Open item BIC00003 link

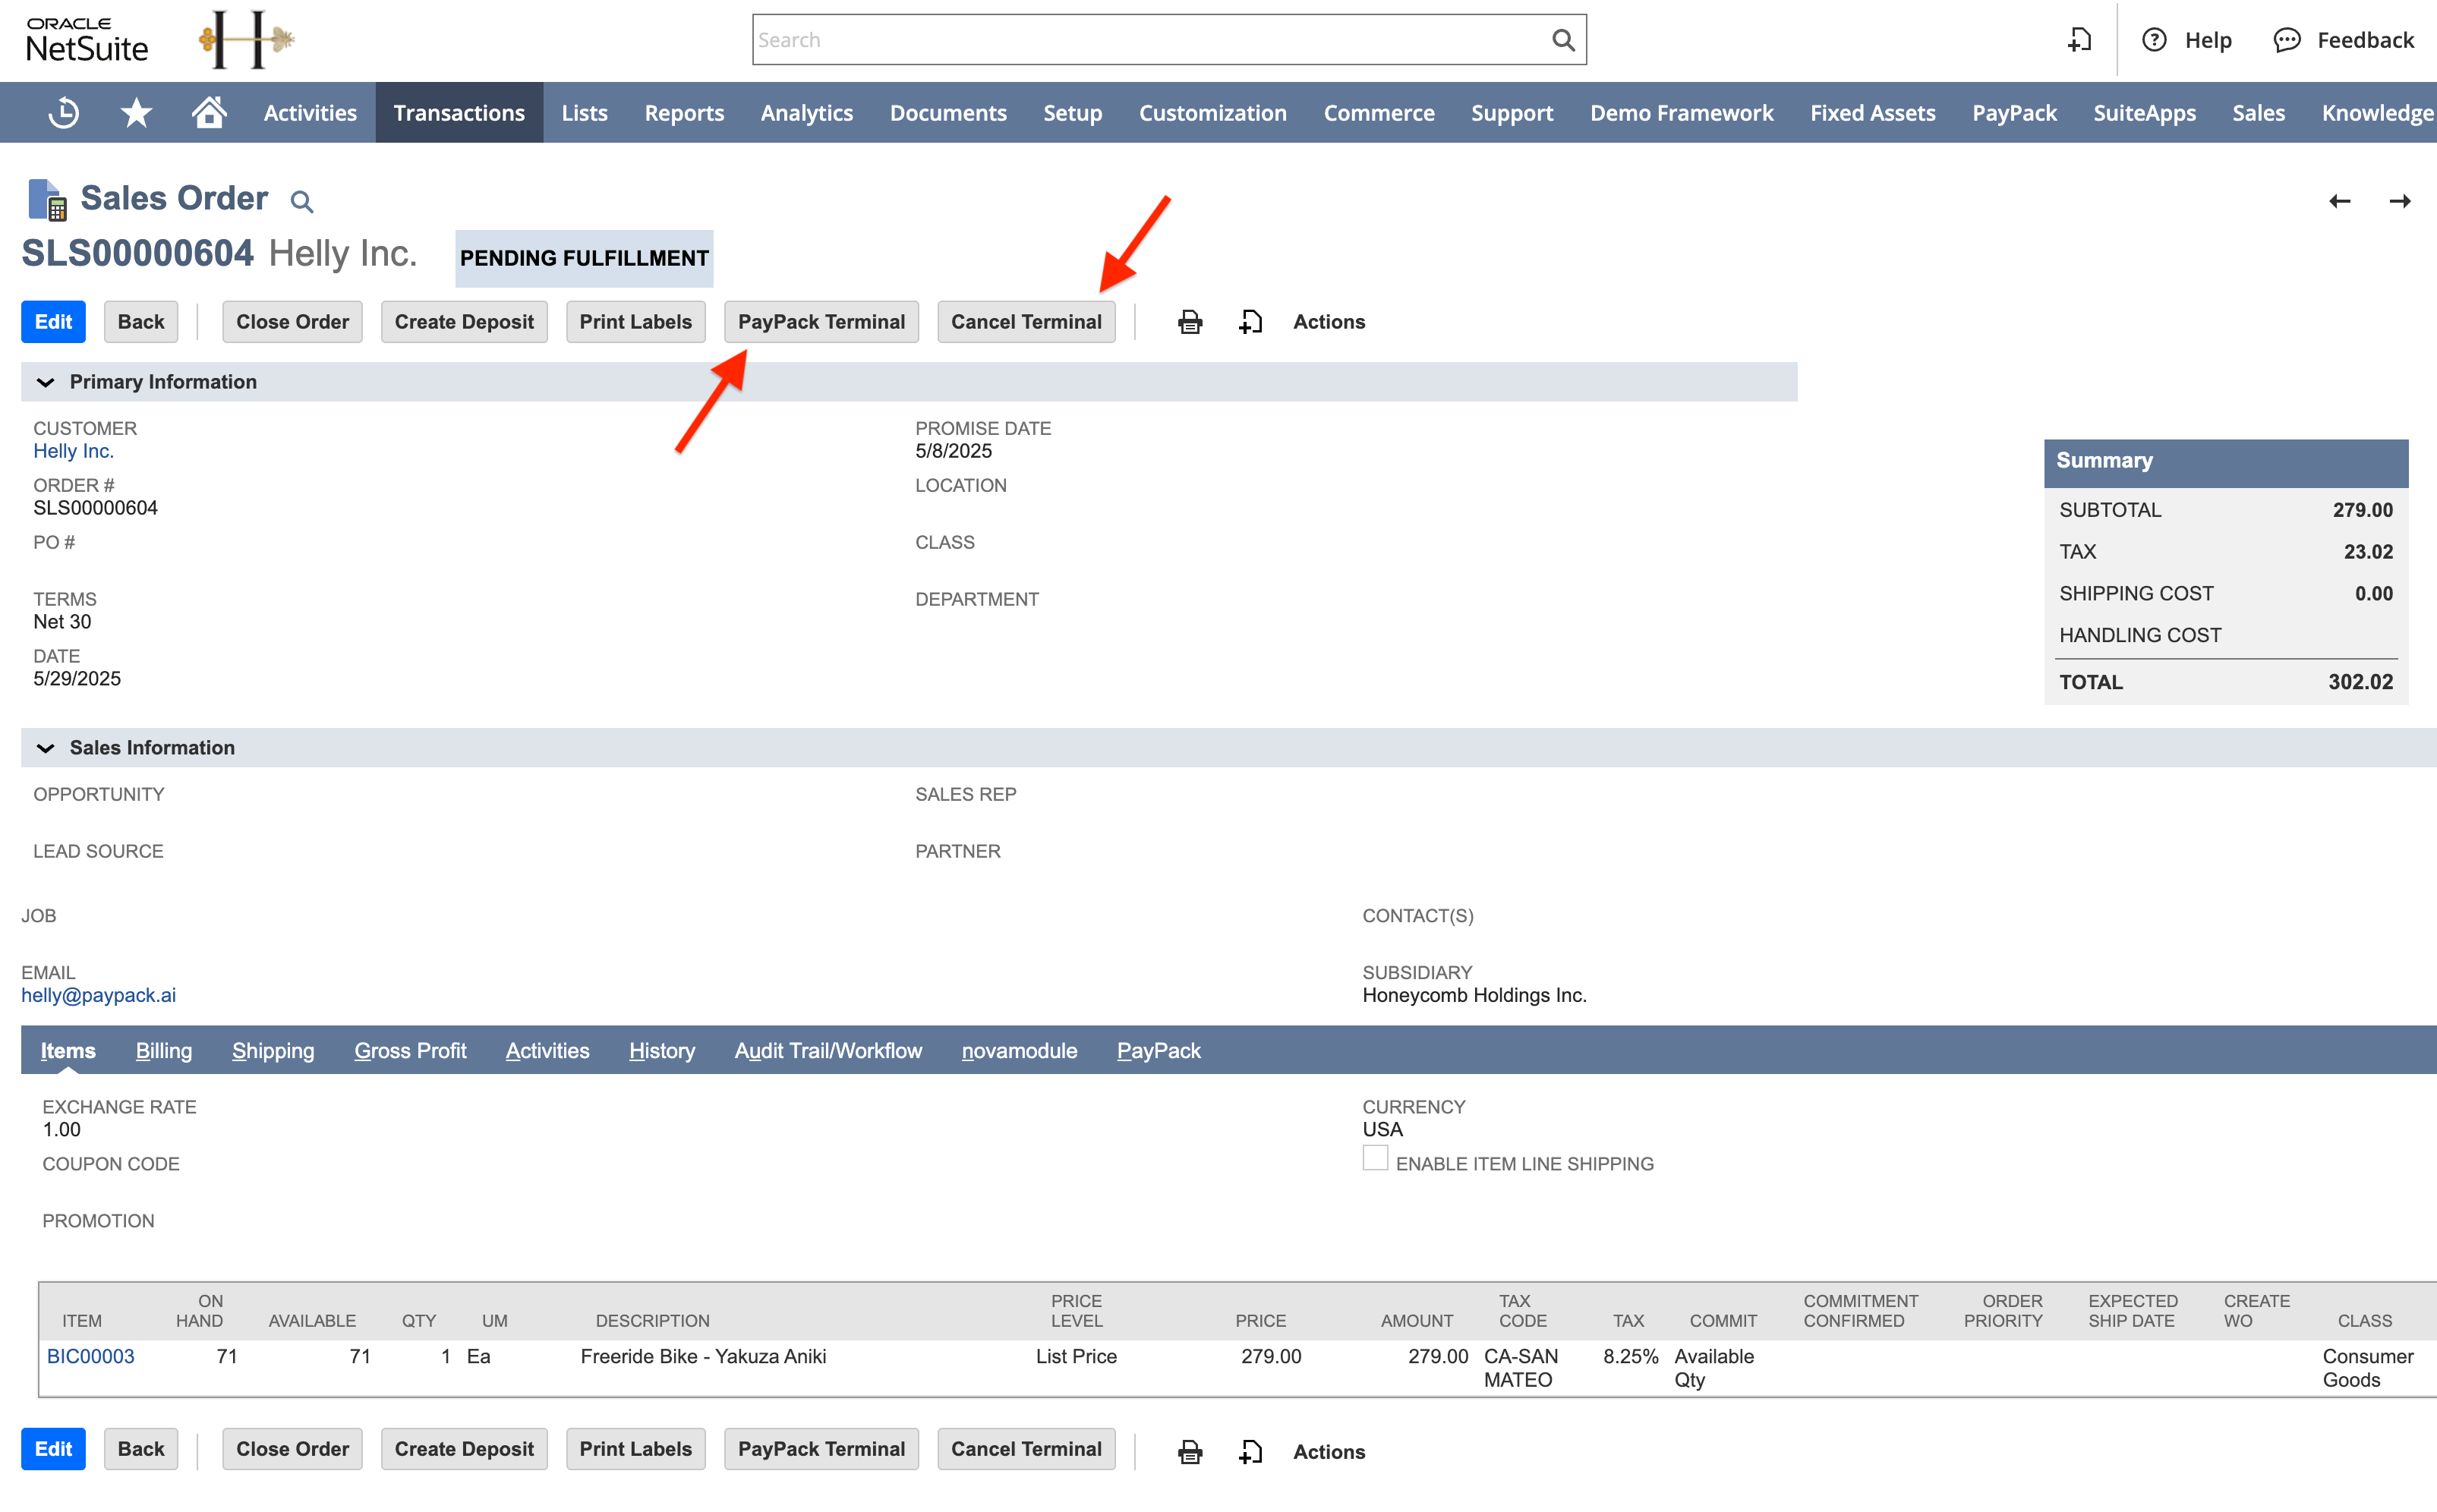coord(90,1356)
